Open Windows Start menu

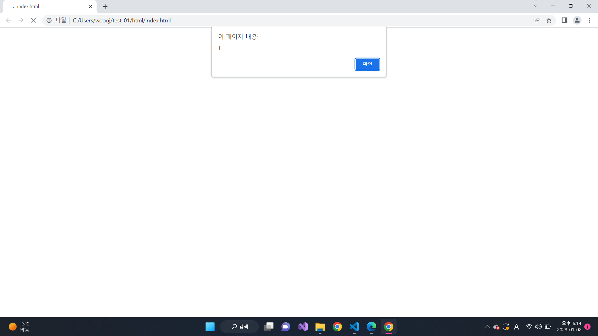[210, 327]
